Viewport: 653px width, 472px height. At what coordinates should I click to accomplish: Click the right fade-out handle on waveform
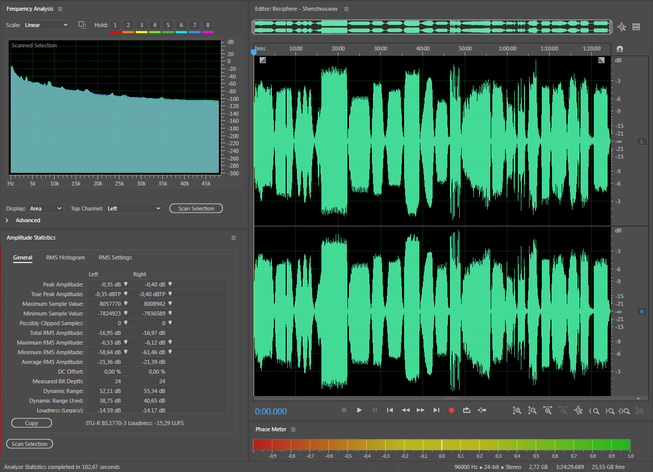tap(601, 60)
